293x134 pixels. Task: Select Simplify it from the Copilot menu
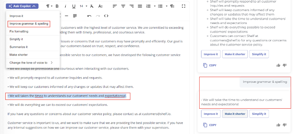[x=33, y=39]
